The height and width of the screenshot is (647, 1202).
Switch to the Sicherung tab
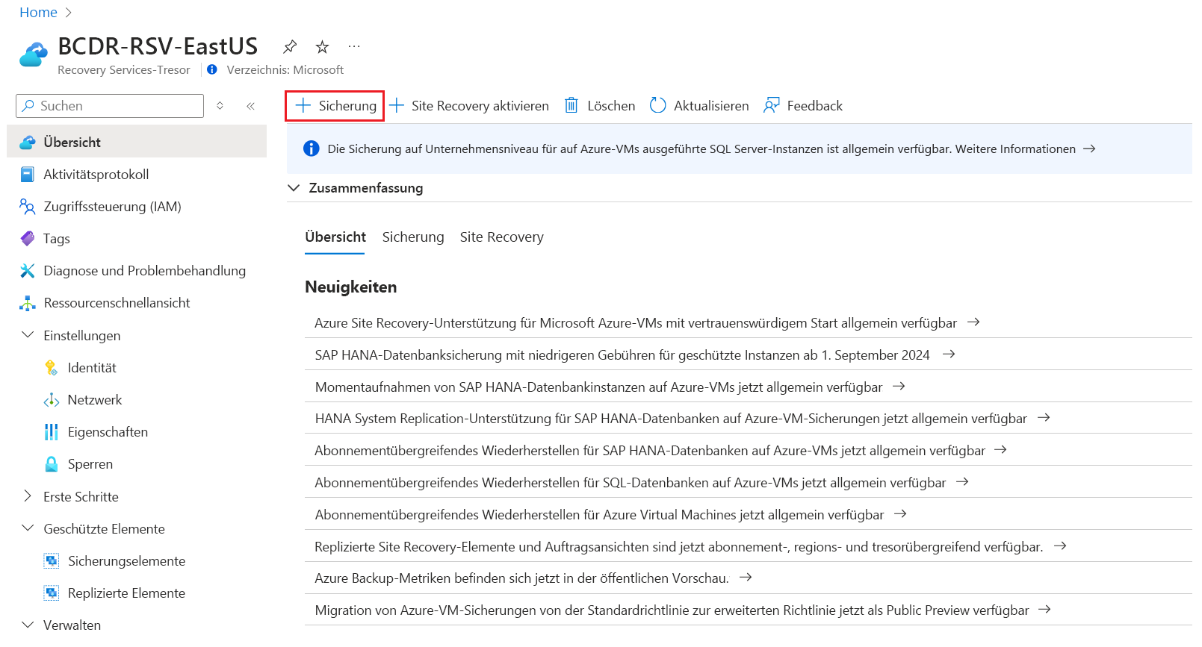(x=413, y=237)
